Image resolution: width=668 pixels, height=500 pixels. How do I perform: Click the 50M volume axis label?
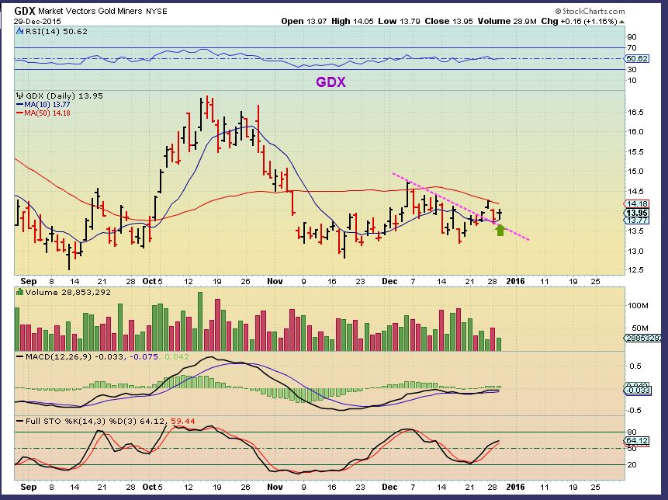point(640,328)
